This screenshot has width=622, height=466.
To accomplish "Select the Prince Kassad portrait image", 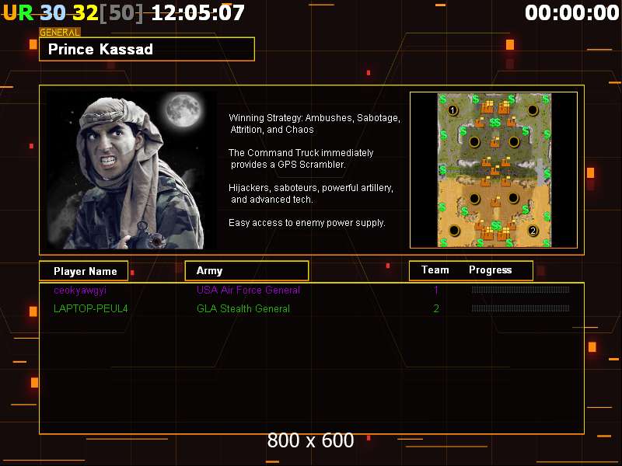I will pyautogui.click(x=131, y=170).
